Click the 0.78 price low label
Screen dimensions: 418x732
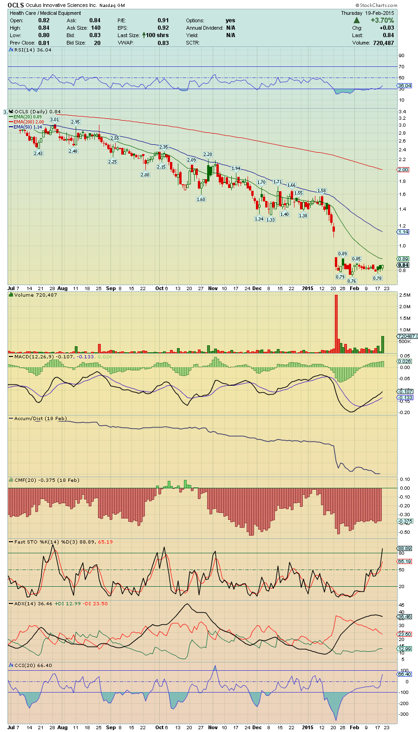click(x=377, y=278)
